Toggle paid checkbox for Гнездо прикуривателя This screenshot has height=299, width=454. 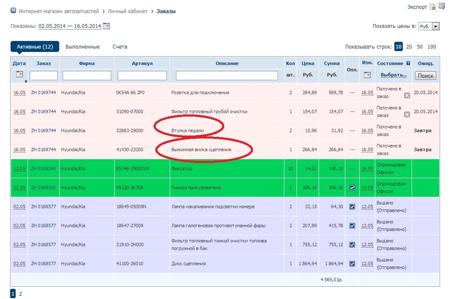coord(352,188)
